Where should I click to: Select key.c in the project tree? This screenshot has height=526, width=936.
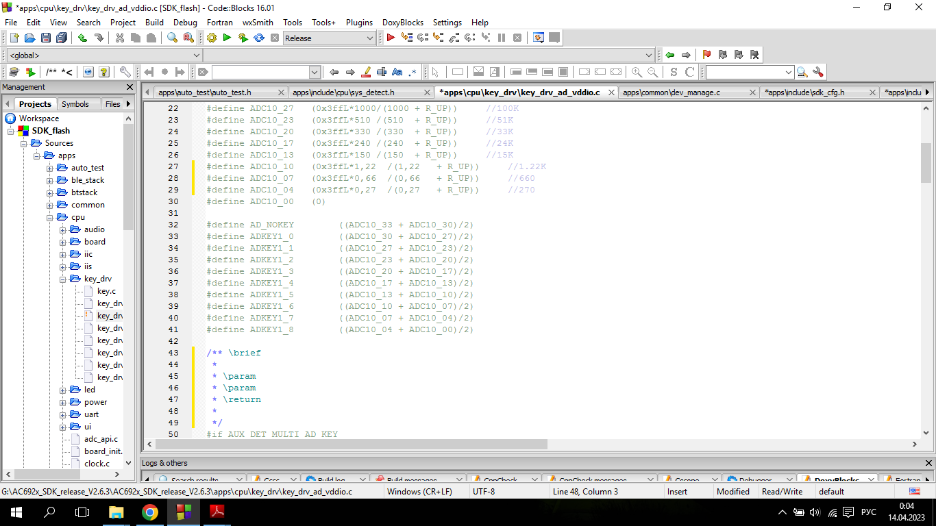(x=106, y=291)
